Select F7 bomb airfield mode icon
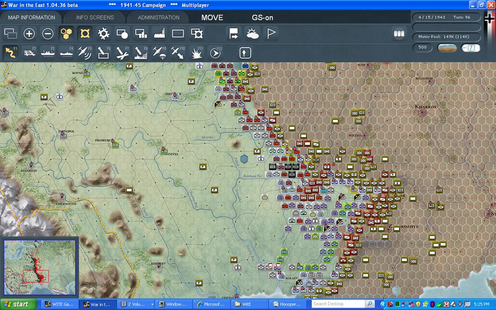 tap(122, 53)
